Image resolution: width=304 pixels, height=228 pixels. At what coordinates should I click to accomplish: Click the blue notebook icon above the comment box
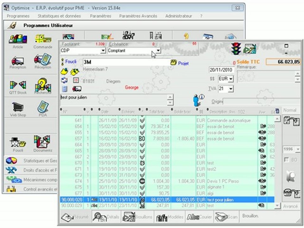(65, 89)
